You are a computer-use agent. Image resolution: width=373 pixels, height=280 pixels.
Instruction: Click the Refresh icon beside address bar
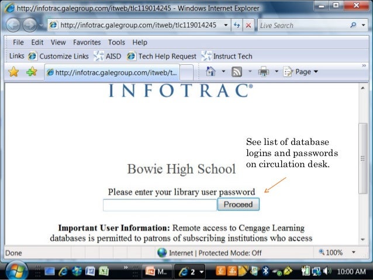pos(237,25)
